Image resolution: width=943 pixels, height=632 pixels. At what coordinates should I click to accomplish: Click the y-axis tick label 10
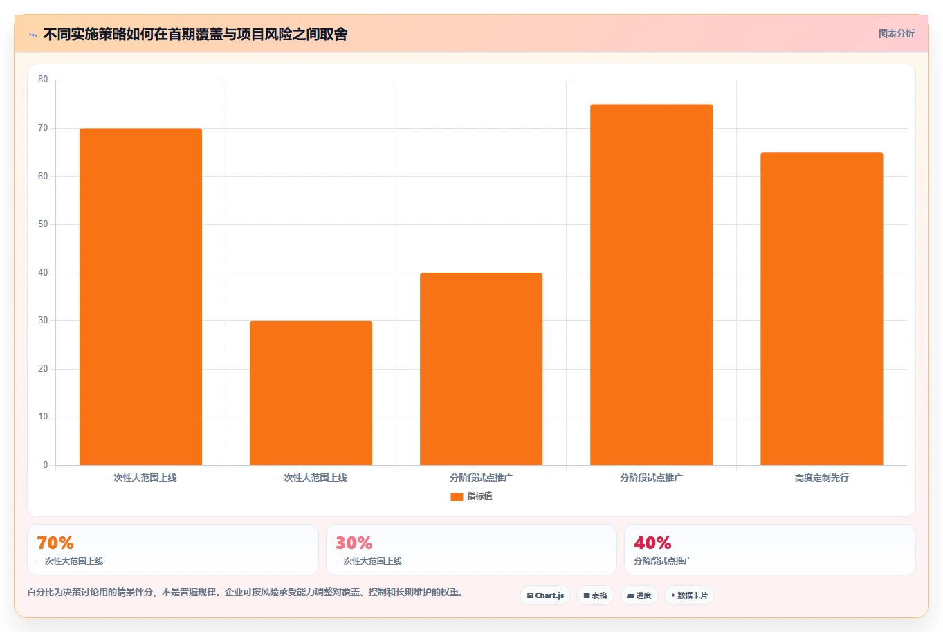tap(43, 417)
